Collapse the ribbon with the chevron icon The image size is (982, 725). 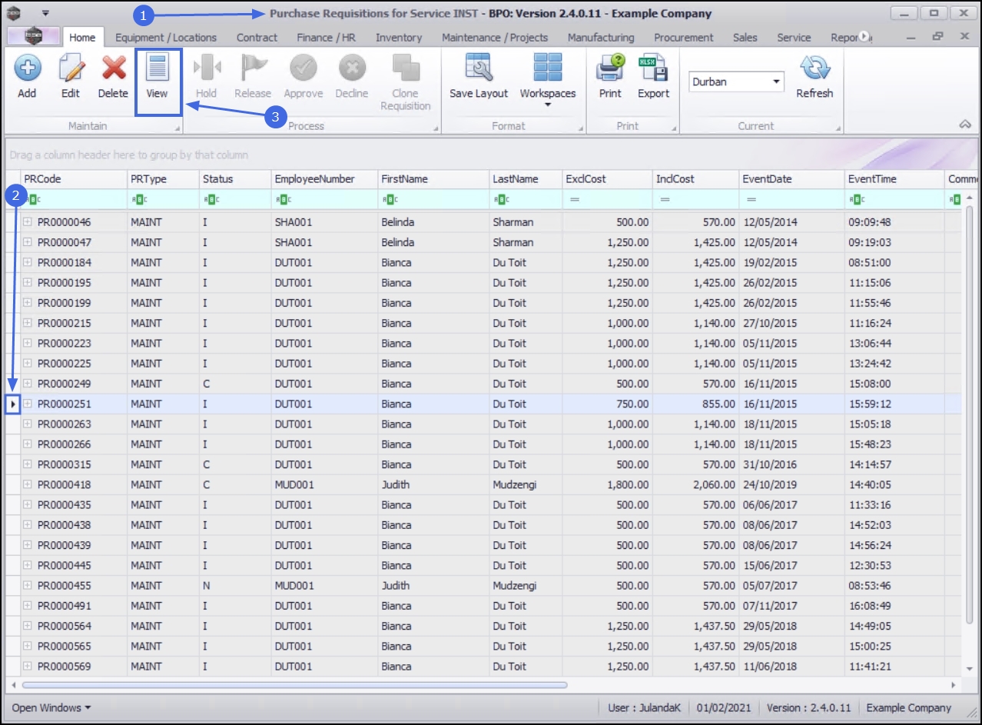tap(966, 125)
